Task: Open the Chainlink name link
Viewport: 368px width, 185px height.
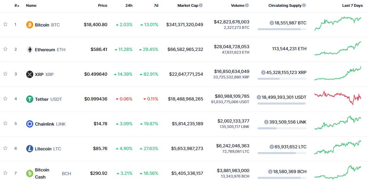Action: [45, 124]
